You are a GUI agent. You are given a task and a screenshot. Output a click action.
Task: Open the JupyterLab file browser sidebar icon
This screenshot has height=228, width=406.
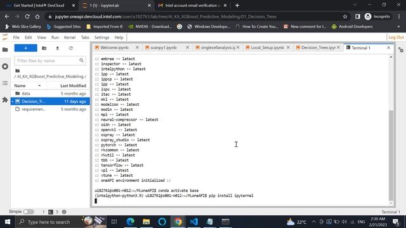(x=5, y=49)
